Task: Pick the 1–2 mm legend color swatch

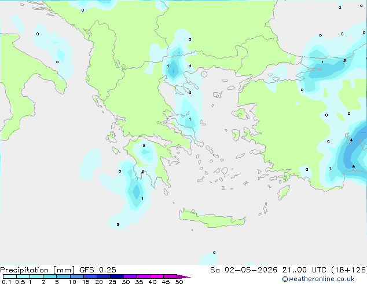Action: point(36,276)
